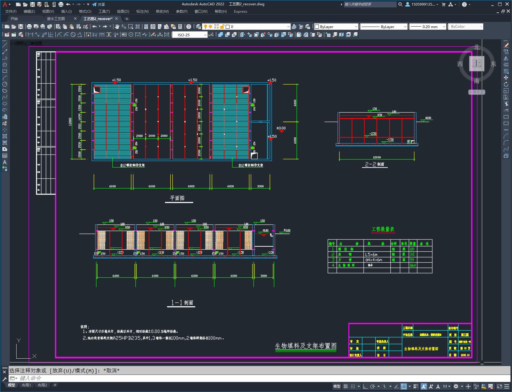This screenshot has width=512, height=392.
Task: Select the Line tool in draw toolbar
Action: point(5,45)
